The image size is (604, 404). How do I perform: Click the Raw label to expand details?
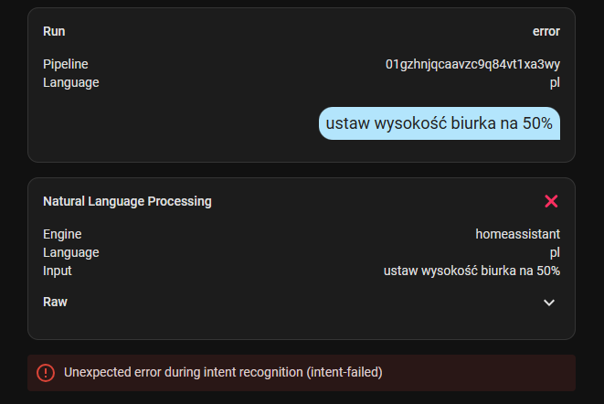(55, 302)
